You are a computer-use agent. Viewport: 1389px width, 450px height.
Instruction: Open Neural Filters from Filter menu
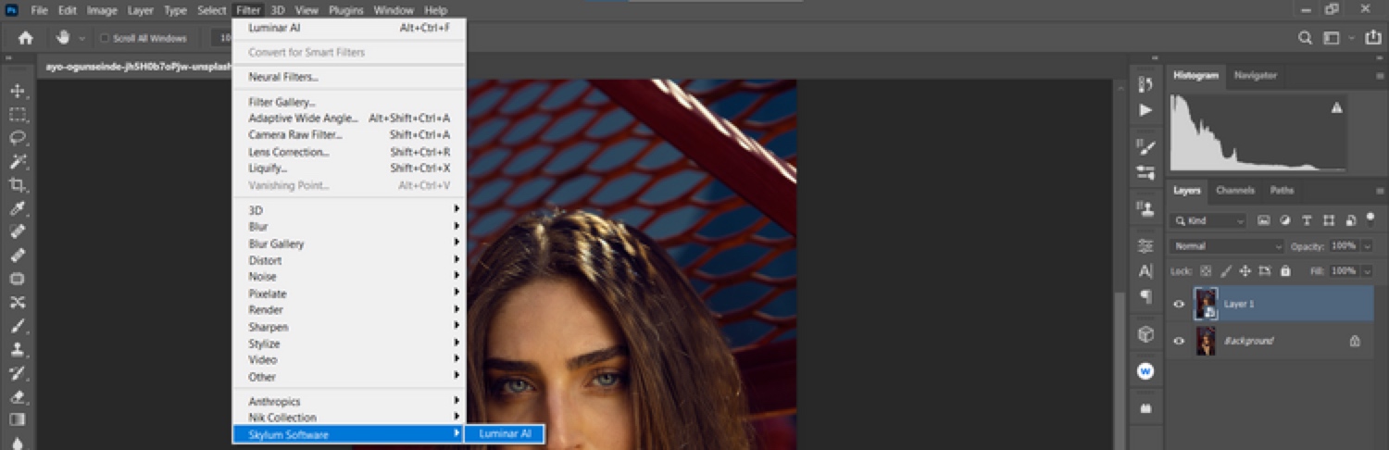(x=349, y=77)
